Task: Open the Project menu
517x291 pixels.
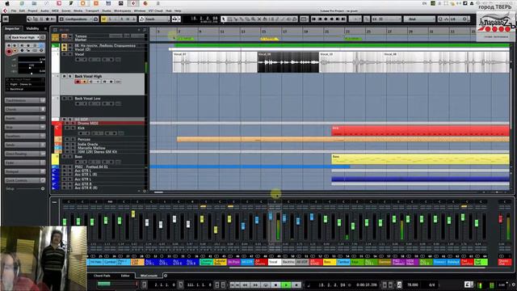Action: tap(32, 11)
